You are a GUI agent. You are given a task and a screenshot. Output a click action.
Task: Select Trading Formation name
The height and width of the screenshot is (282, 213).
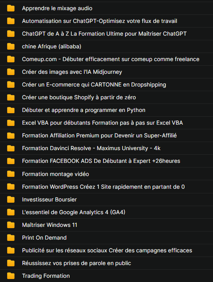(x=46, y=276)
